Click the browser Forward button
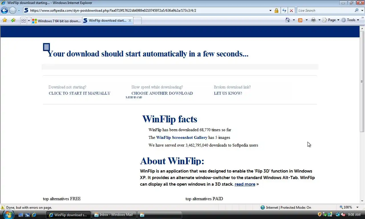365x219 pixels. 13,11
